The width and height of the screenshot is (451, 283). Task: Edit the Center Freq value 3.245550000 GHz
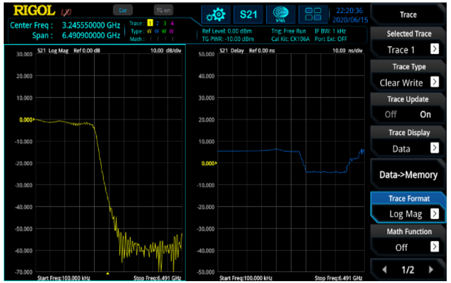(91, 25)
